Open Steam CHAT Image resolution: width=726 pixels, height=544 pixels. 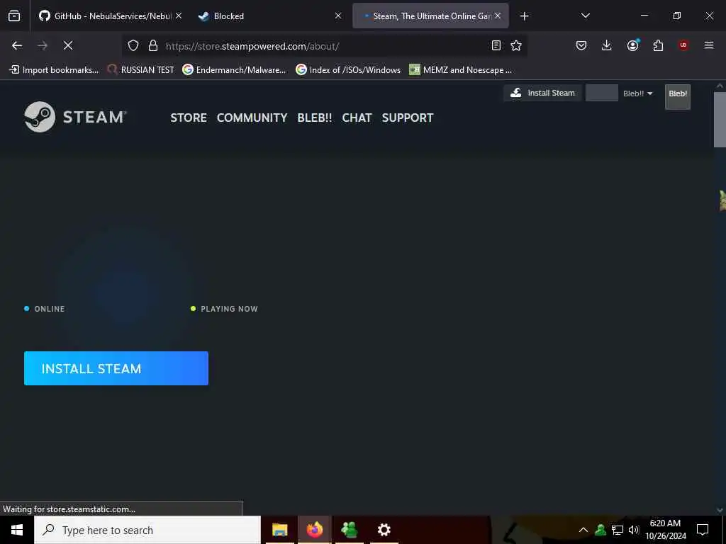click(357, 118)
